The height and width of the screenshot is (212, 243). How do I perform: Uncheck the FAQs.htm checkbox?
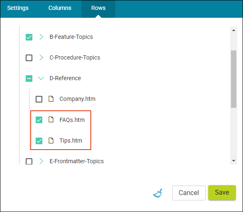click(39, 120)
